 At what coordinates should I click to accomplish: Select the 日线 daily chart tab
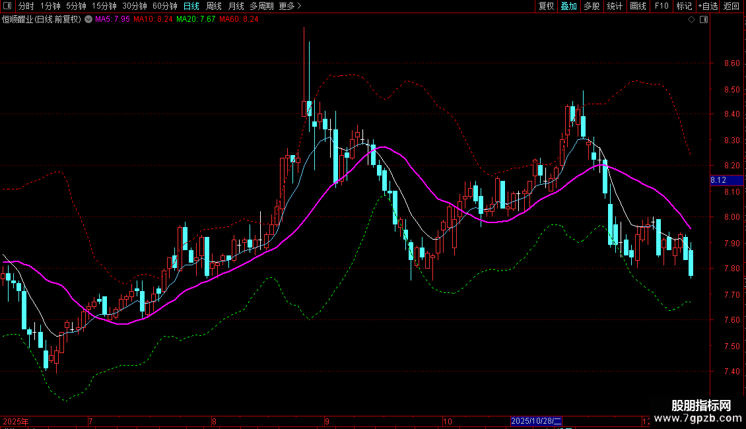point(191,6)
